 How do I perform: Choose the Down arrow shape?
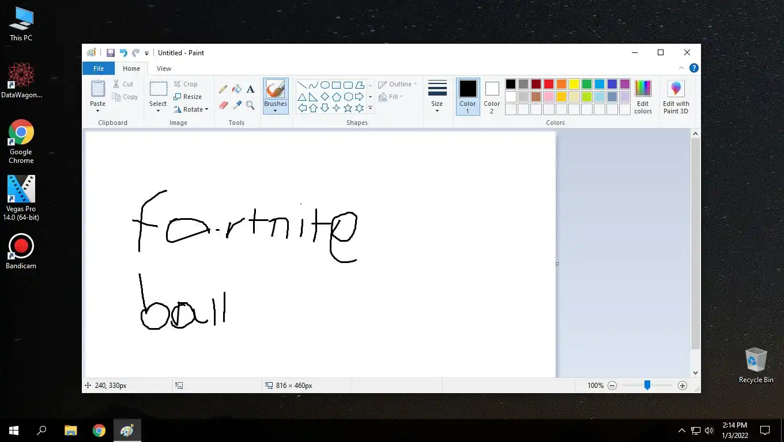click(x=325, y=108)
